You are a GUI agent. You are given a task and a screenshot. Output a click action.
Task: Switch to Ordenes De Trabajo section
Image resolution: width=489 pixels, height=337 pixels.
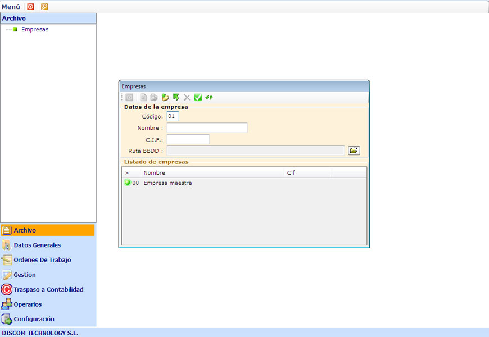click(x=42, y=260)
